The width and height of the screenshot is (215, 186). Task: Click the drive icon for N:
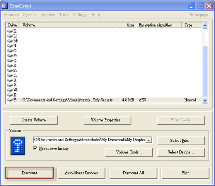(10, 46)
